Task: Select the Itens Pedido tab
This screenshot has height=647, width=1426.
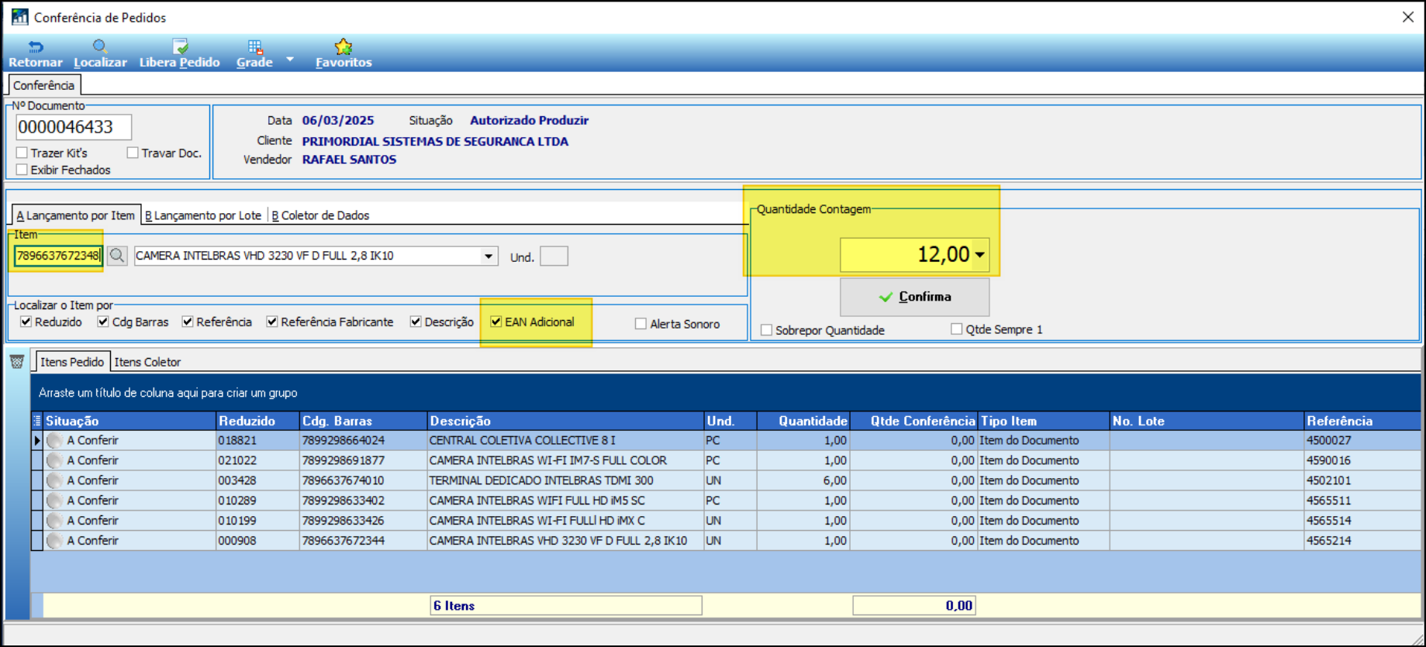Action: (71, 362)
